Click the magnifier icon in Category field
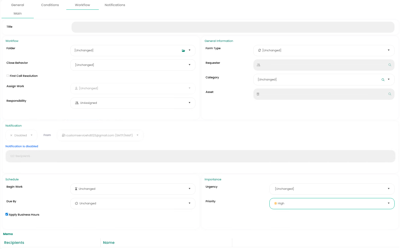Screen dimensions: 401x249 coord(383,80)
